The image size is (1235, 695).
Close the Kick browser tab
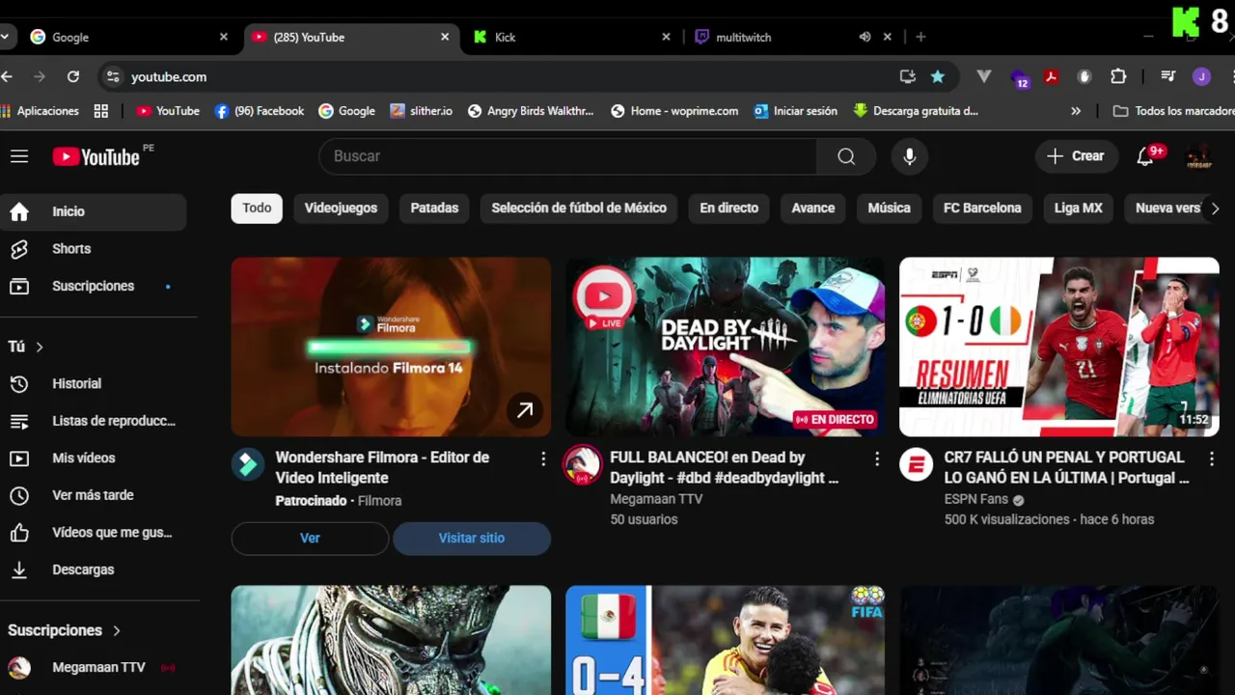click(666, 37)
